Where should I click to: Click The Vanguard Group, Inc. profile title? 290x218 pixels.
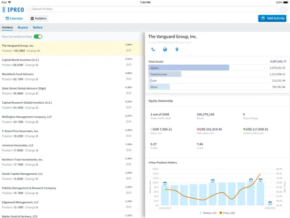172,36
